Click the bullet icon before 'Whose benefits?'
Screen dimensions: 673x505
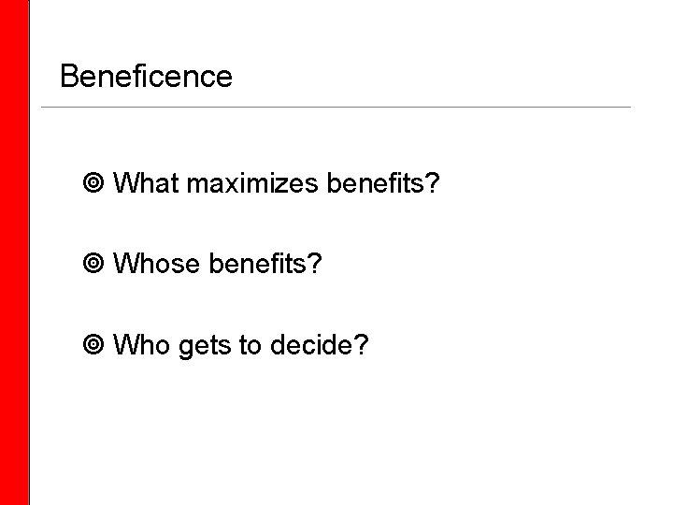pyautogui.click(x=91, y=266)
